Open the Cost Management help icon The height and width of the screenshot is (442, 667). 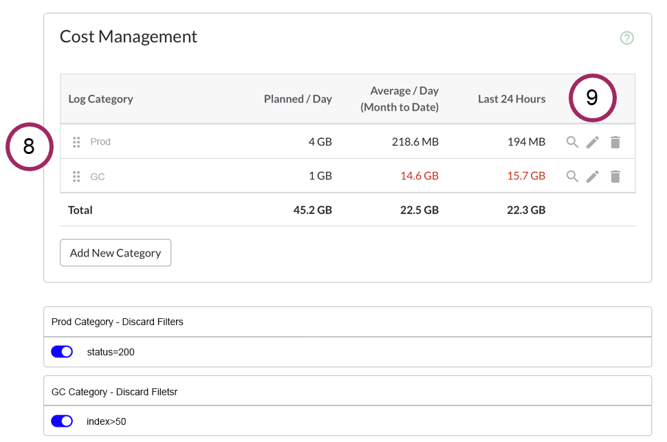pos(626,38)
